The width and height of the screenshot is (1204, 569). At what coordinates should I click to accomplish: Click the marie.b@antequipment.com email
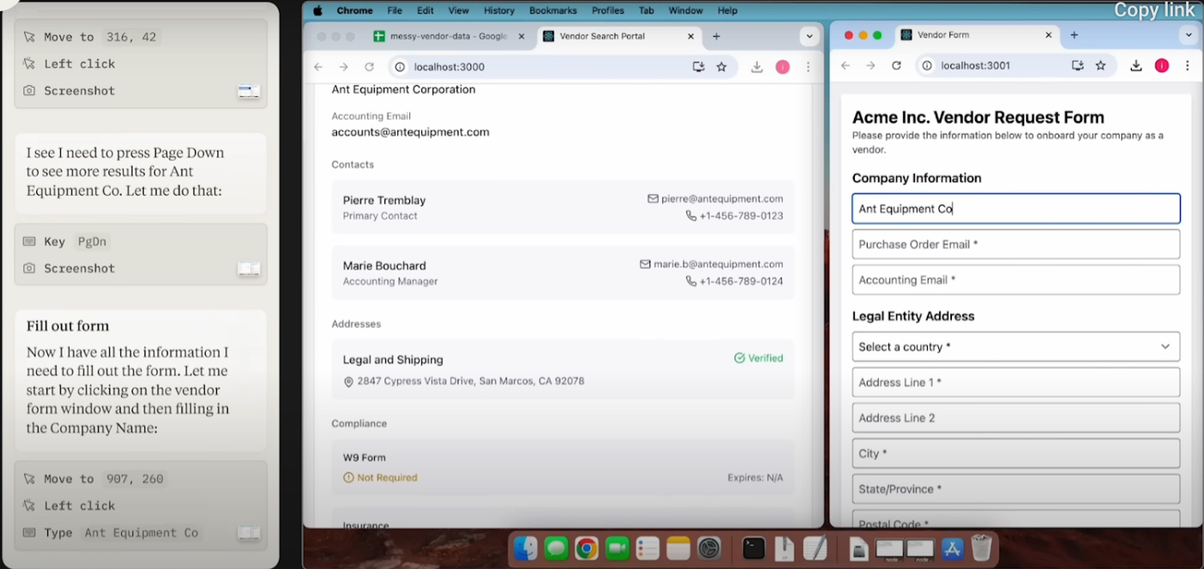(x=718, y=264)
